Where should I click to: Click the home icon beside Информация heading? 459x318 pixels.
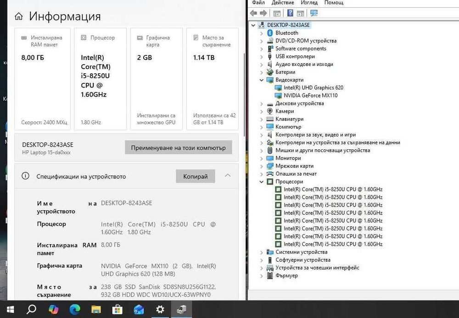[19, 16]
